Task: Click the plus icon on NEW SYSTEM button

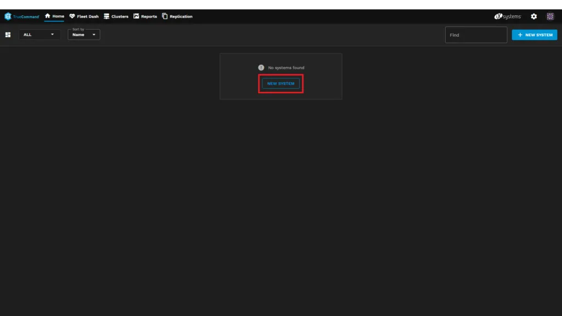Action: tap(520, 35)
